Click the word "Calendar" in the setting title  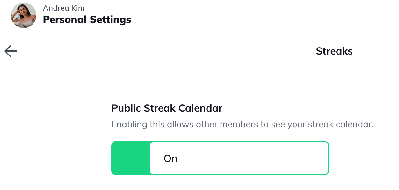[x=200, y=108]
